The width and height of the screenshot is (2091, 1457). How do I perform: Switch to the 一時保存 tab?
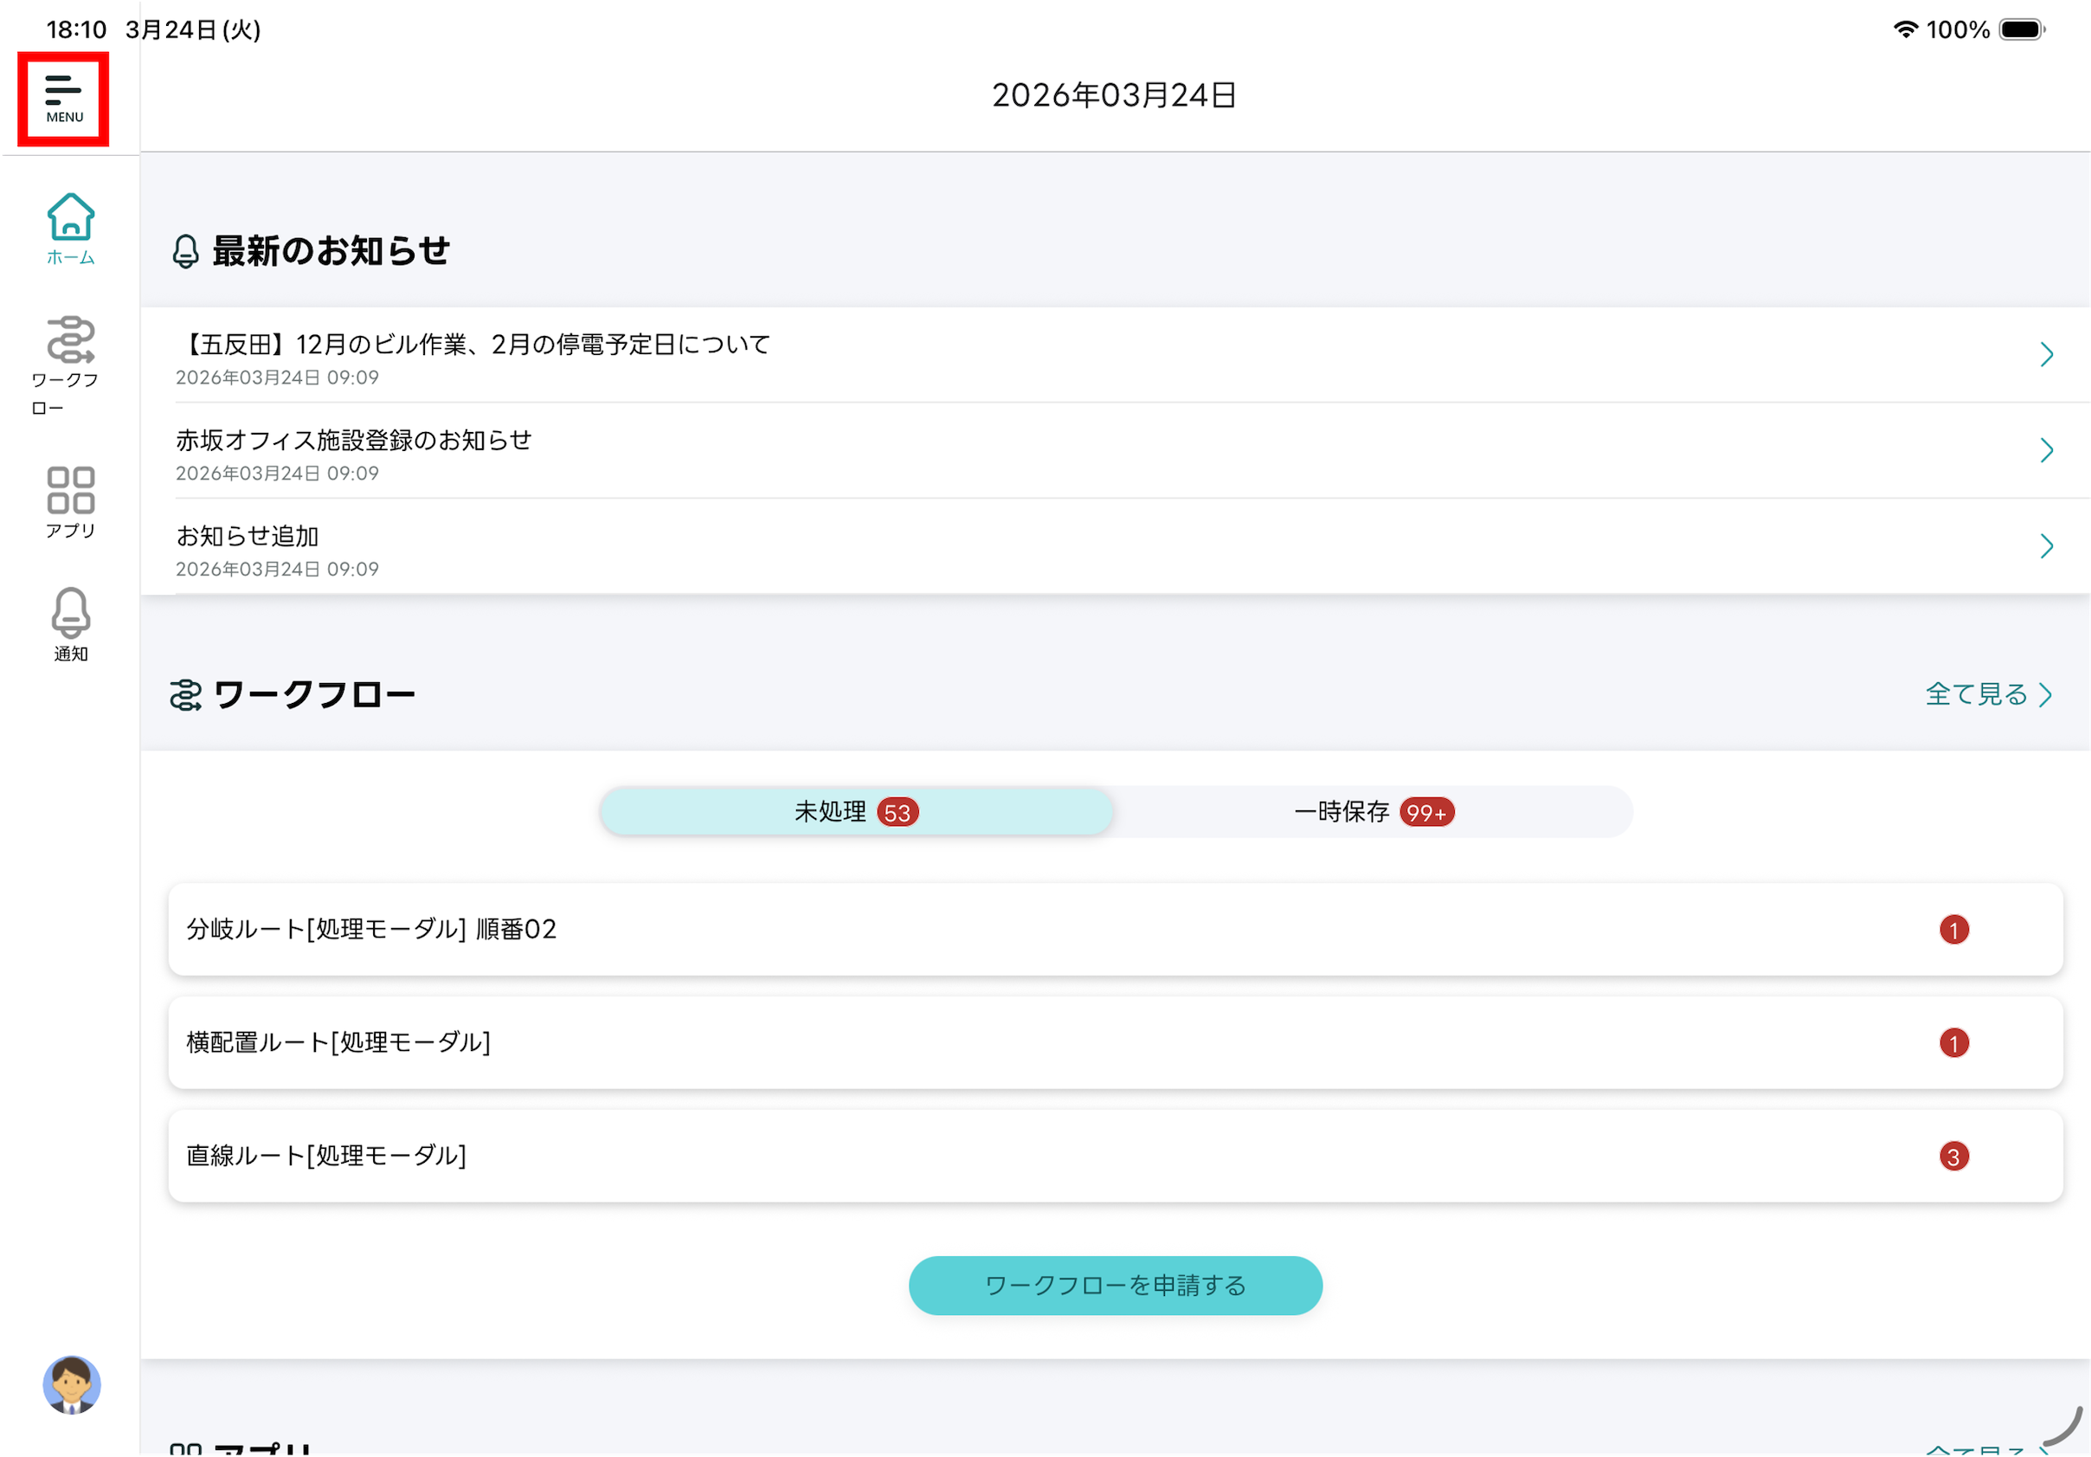coord(1374,812)
